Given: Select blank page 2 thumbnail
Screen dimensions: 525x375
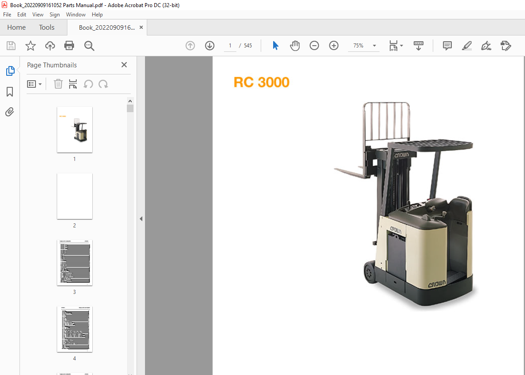Looking at the screenshot, I should tap(74, 196).
